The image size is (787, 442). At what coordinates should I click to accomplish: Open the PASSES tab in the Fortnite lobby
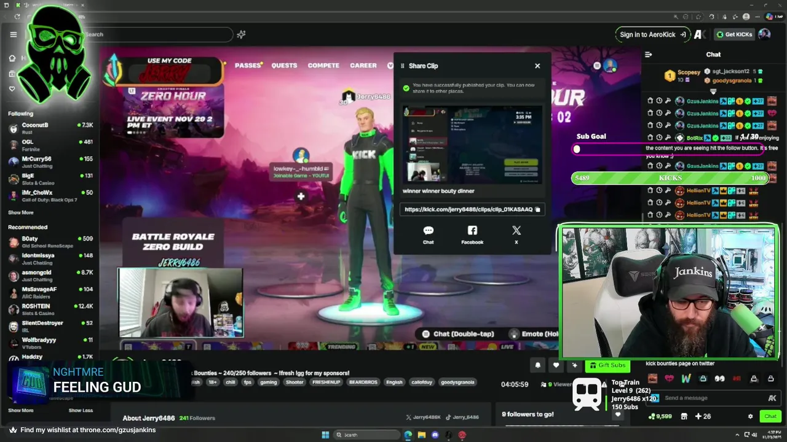point(248,65)
